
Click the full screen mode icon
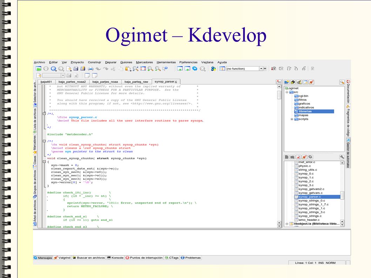tap(143, 69)
